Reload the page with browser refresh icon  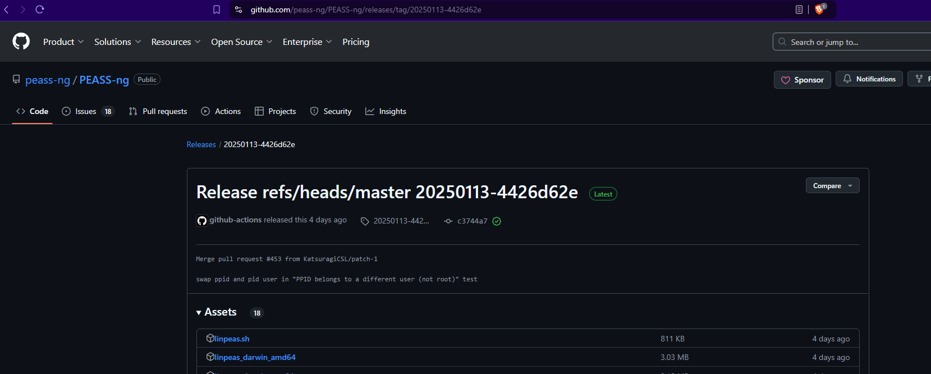click(x=40, y=10)
